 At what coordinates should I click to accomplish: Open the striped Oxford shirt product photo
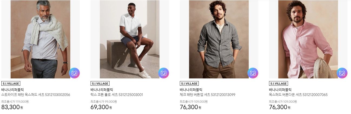coord(41,39)
